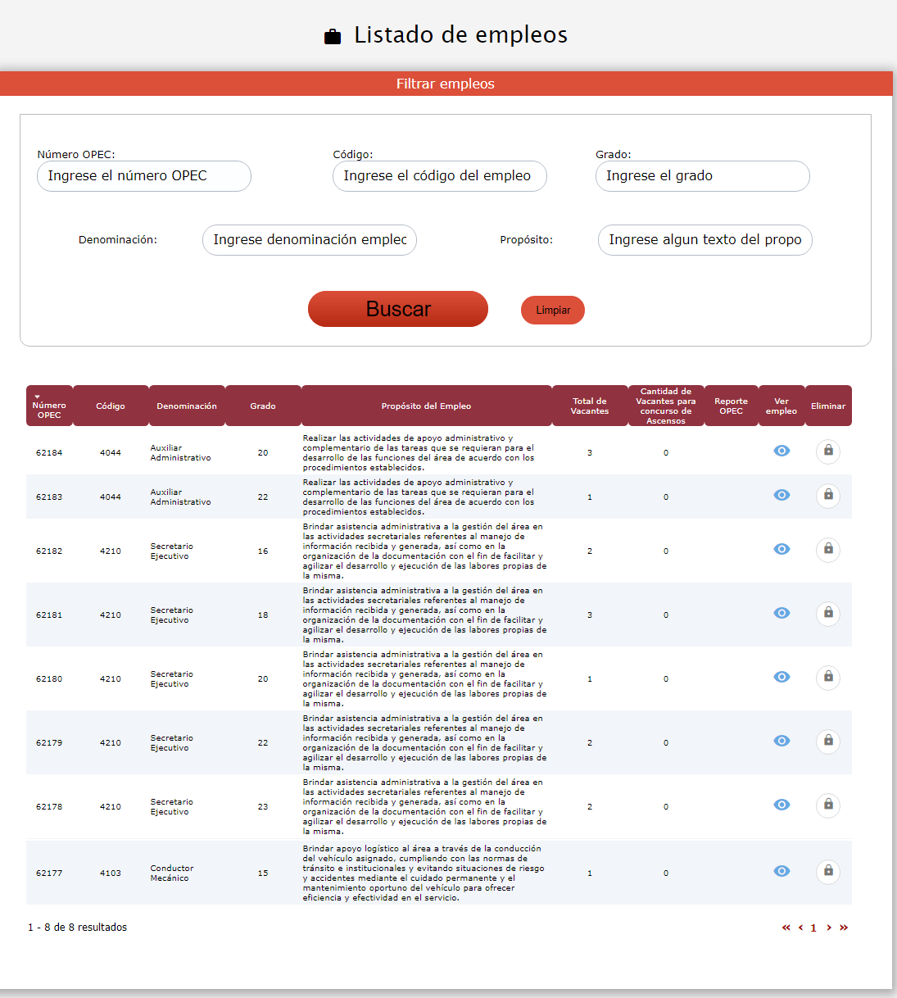The height and width of the screenshot is (998, 897).
Task: Focus the Número OPEC input field
Action: pyautogui.click(x=144, y=176)
